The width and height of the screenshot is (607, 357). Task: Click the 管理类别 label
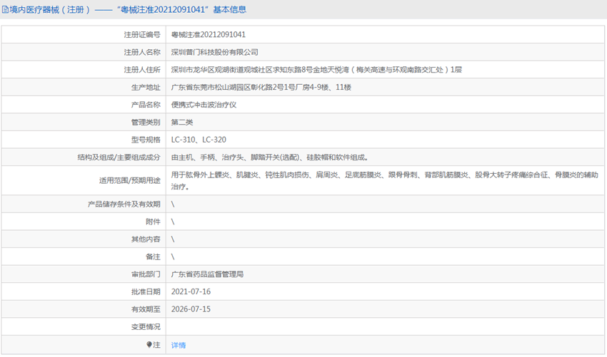point(146,123)
